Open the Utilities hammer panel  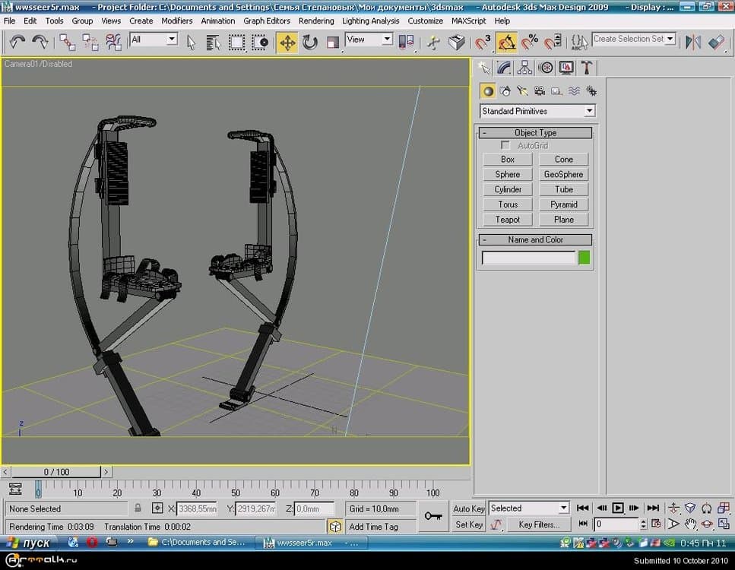point(586,68)
